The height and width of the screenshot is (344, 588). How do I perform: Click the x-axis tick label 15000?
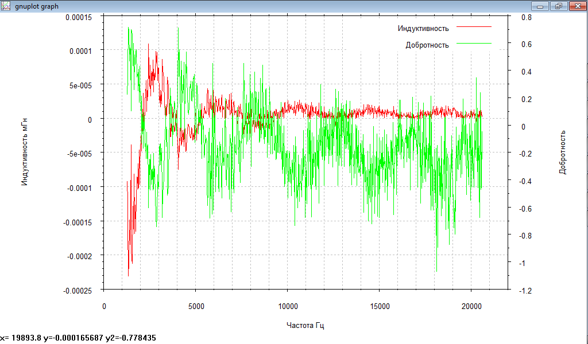click(x=380, y=307)
